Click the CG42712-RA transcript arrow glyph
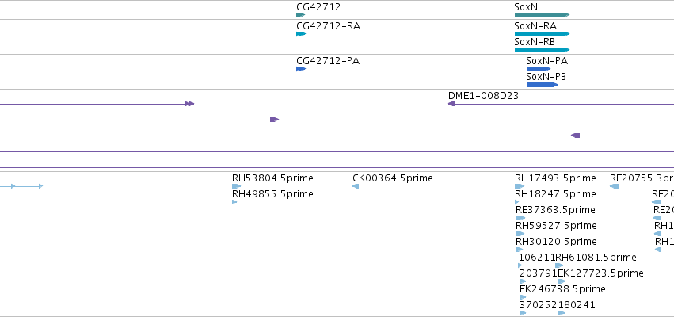Viewport: 674px width, 317px height. (300, 34)
